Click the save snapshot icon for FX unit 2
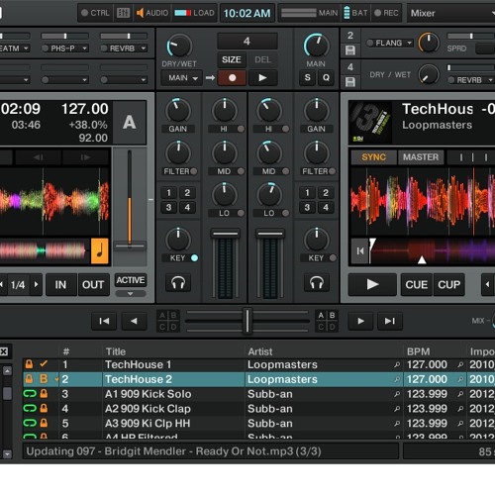The image size is (495, 495). tap(350, 50)
